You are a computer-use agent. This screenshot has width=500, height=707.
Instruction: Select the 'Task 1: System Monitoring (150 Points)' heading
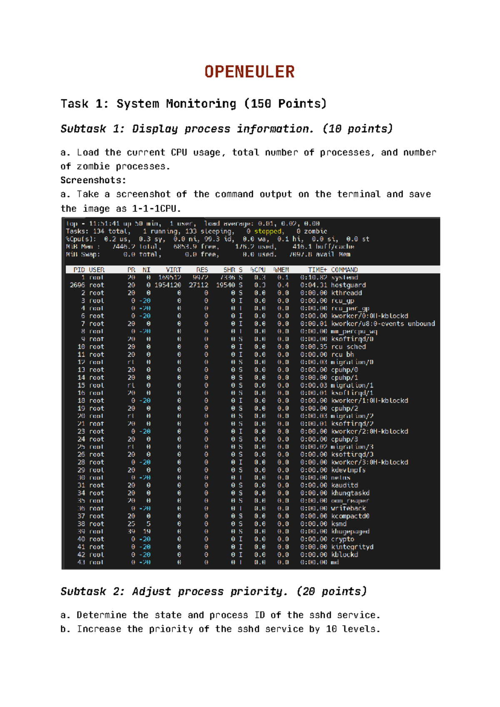[x=193, y=104]
